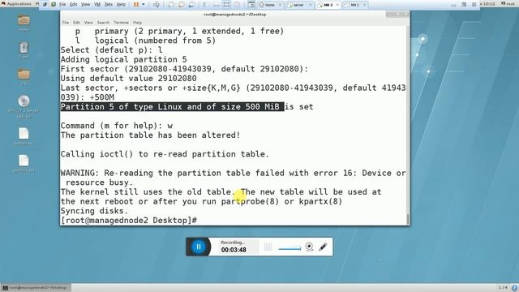This screenshot has height=292, width=519.
Task: Click the orange VM pause button in toolbar
Action: 136,4
